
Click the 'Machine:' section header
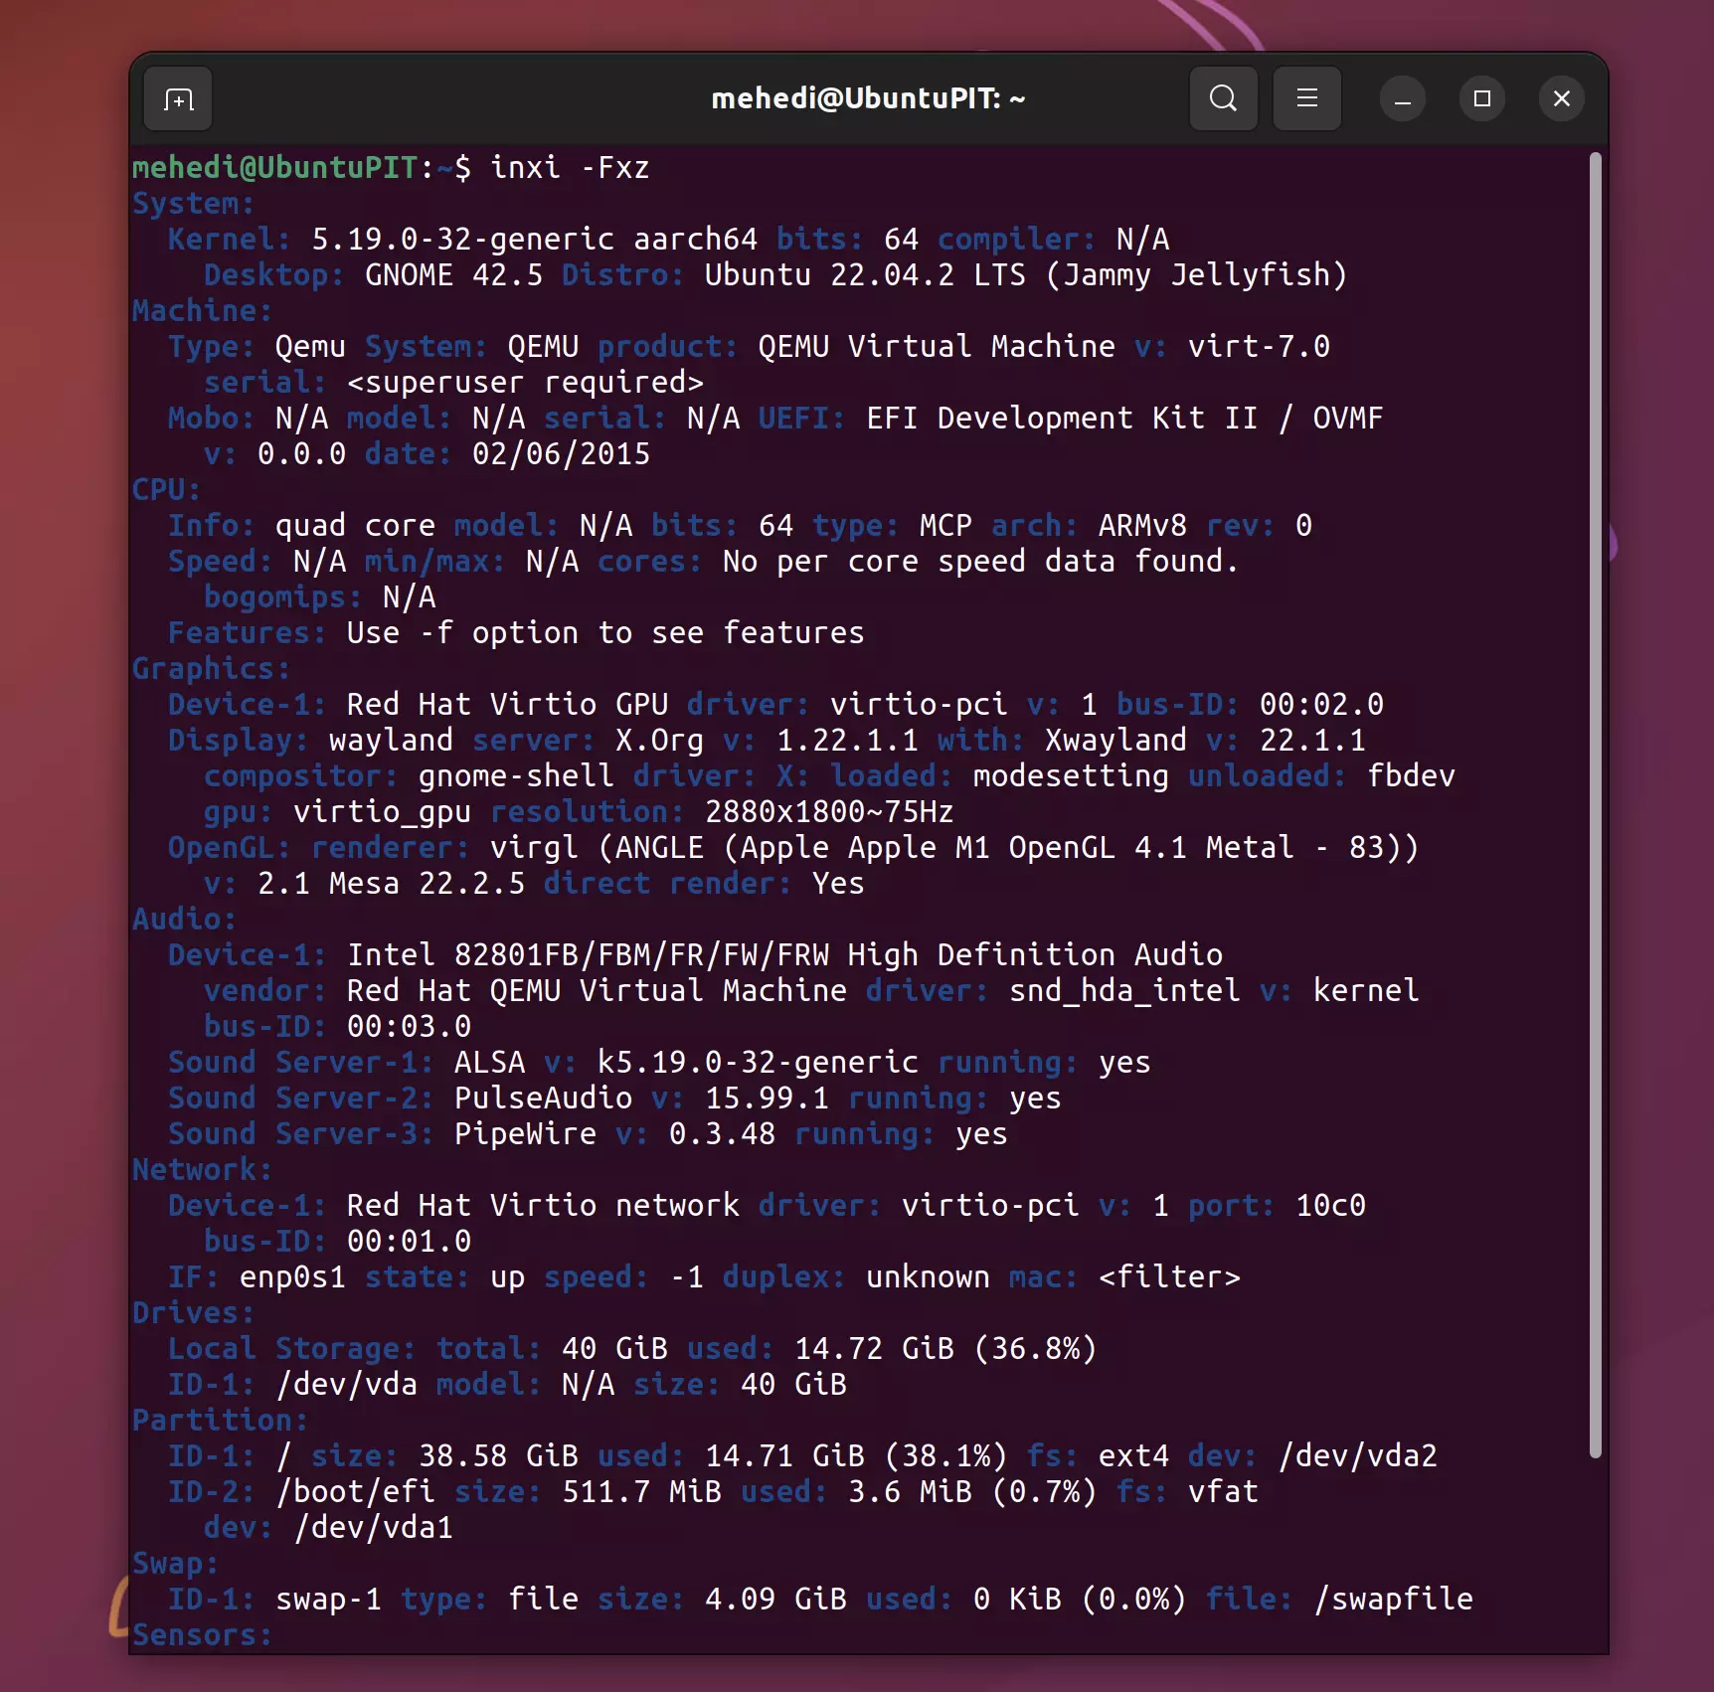(203, 310)
